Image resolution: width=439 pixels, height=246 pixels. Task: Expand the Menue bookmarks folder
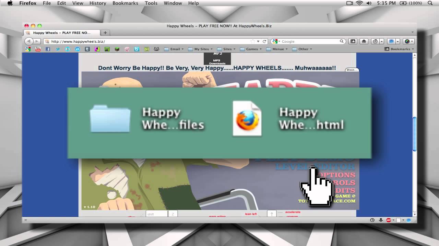tap(277, 49)
